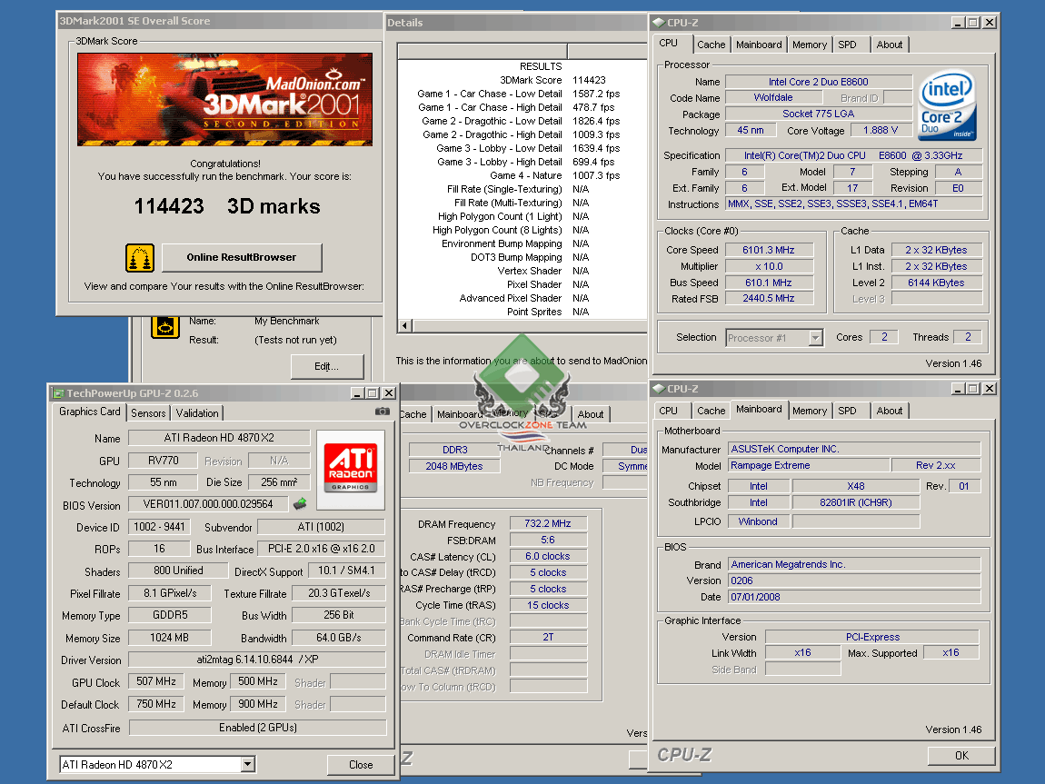
Task: Open SPD tab in top CPU-Z
Action: (847, 45)
